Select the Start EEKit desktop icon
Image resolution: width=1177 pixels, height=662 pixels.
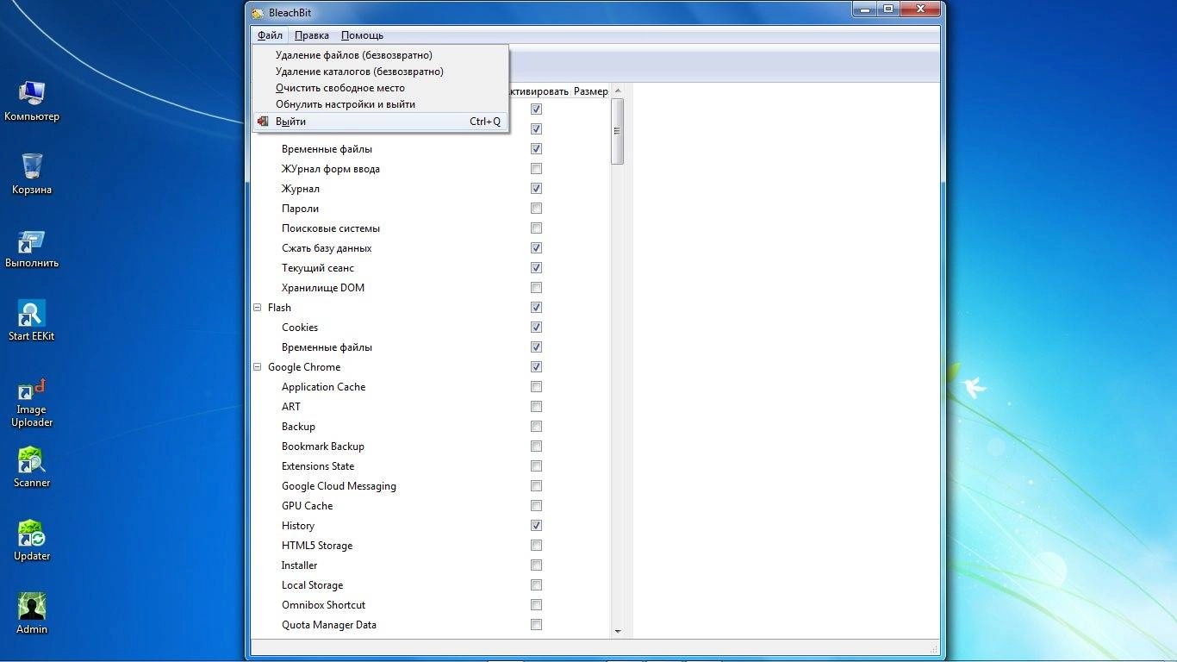[x=32, y=321]
